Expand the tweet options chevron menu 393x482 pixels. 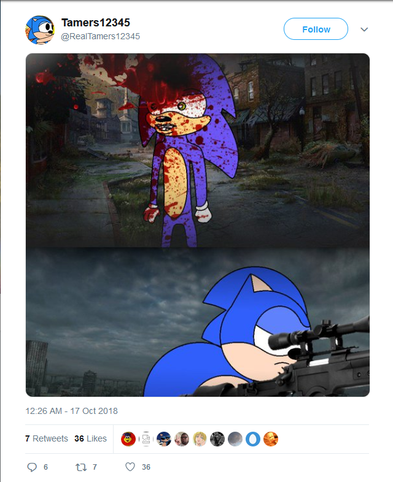[364, 29]
